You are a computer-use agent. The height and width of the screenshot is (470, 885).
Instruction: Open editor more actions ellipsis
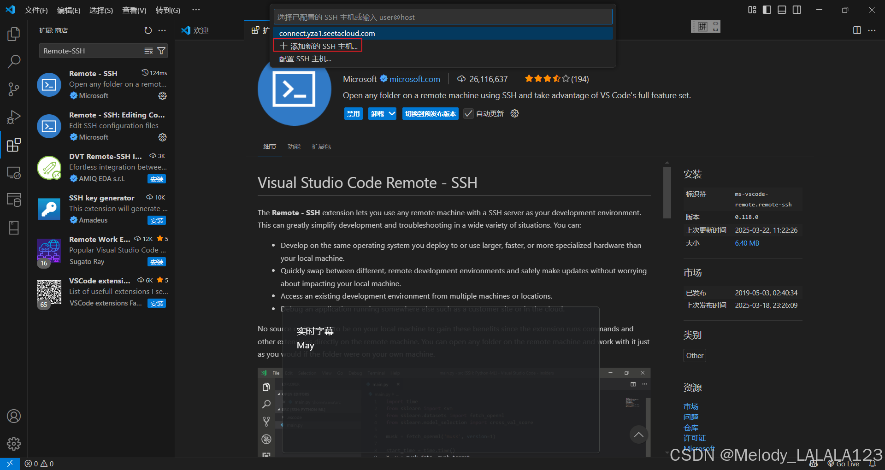click(872, 30)
